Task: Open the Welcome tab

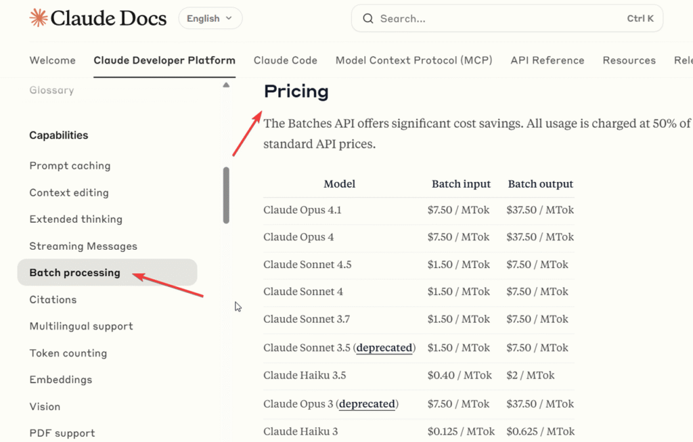Action: 53,60
